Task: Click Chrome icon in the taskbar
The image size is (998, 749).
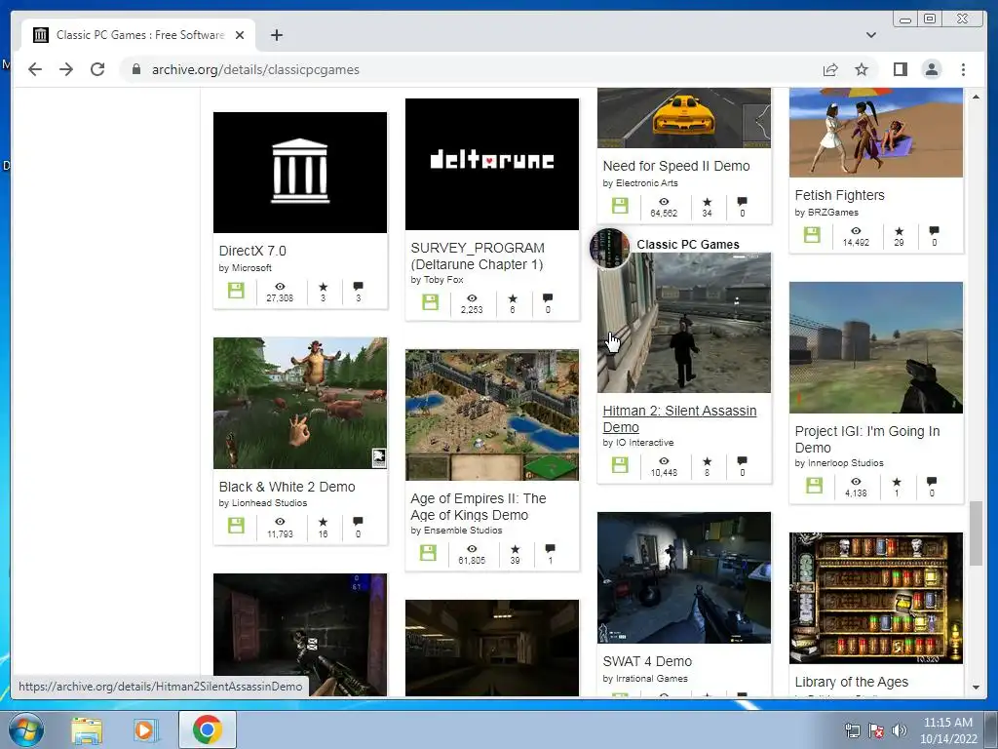Action: tap(208, 729)
